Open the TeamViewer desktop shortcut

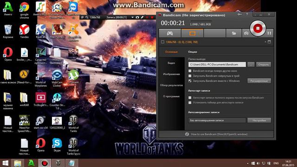(73, 10)
